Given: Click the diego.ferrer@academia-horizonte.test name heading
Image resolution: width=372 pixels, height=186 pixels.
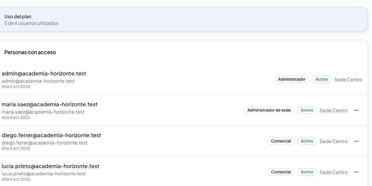Looking at the screenshot, I should coord(51,135).
